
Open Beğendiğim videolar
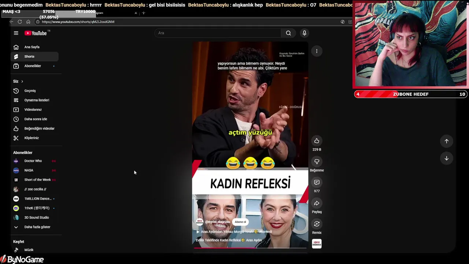[x=34, y=128]
